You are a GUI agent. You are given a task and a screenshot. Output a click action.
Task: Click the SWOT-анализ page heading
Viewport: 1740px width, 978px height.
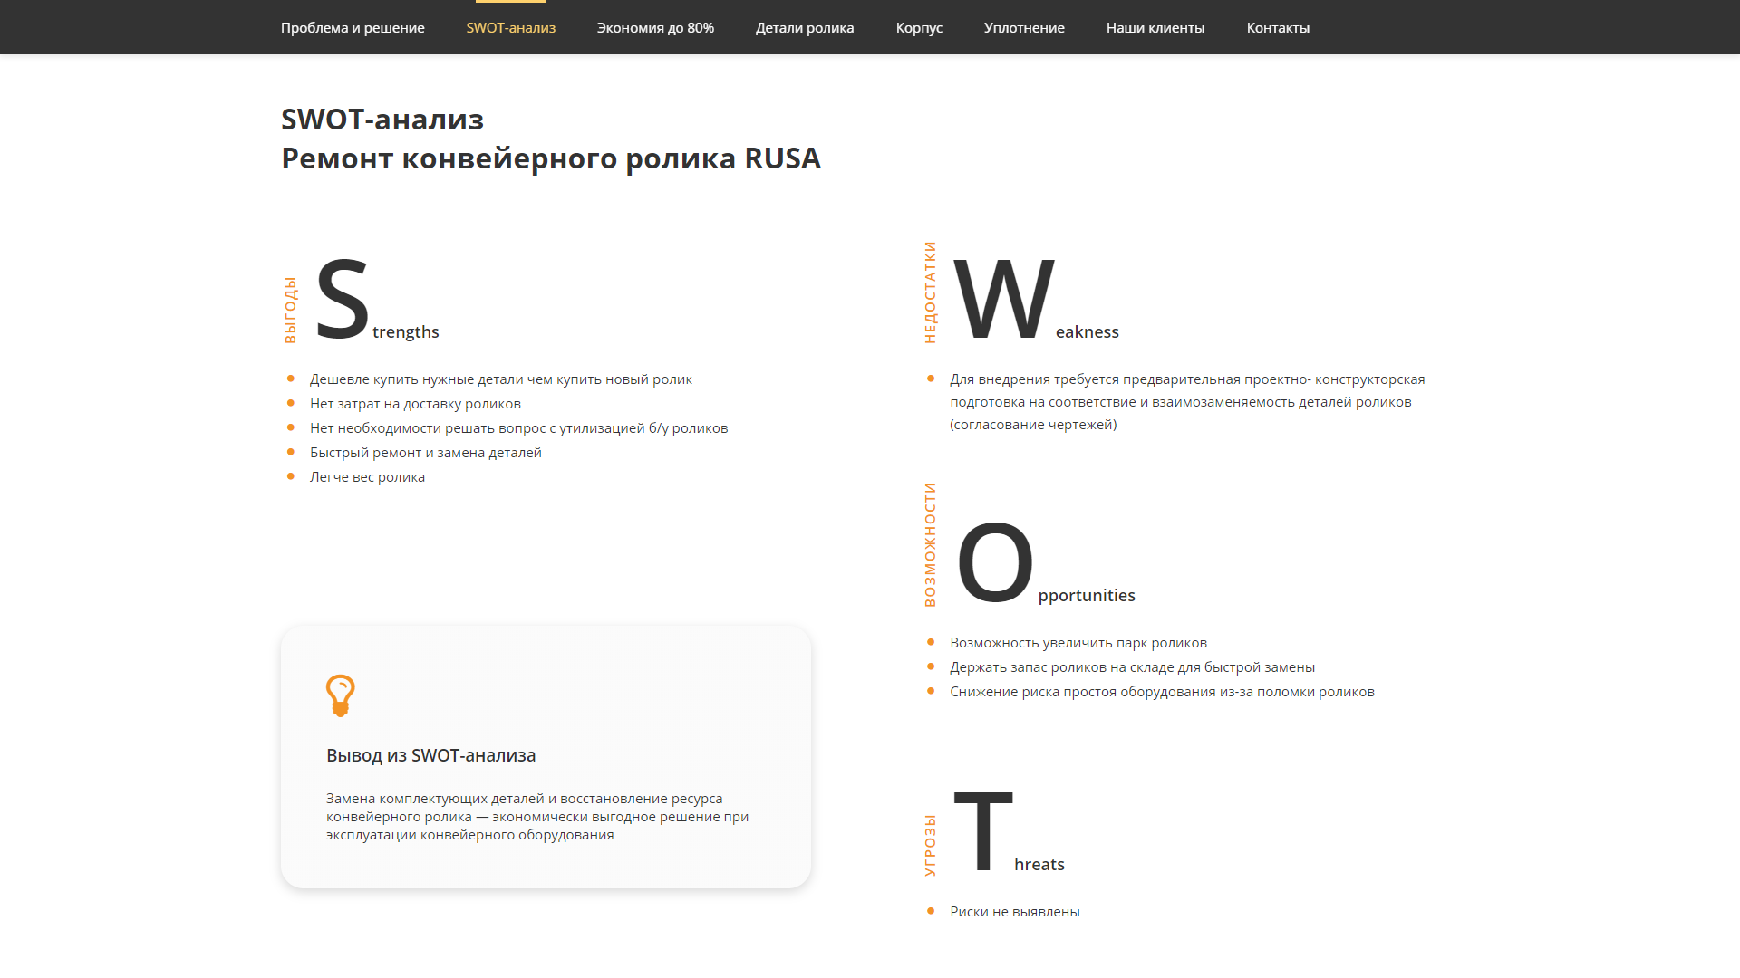click(x=382, y=120)
